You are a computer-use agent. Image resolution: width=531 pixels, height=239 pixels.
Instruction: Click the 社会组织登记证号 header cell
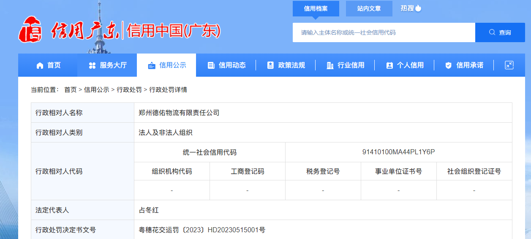474,172
